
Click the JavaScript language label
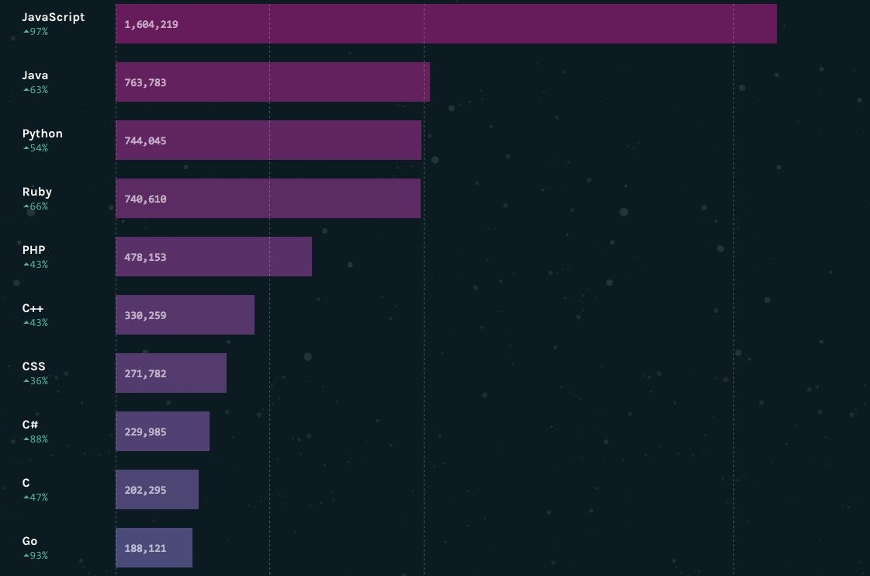(x=54, y=17)
